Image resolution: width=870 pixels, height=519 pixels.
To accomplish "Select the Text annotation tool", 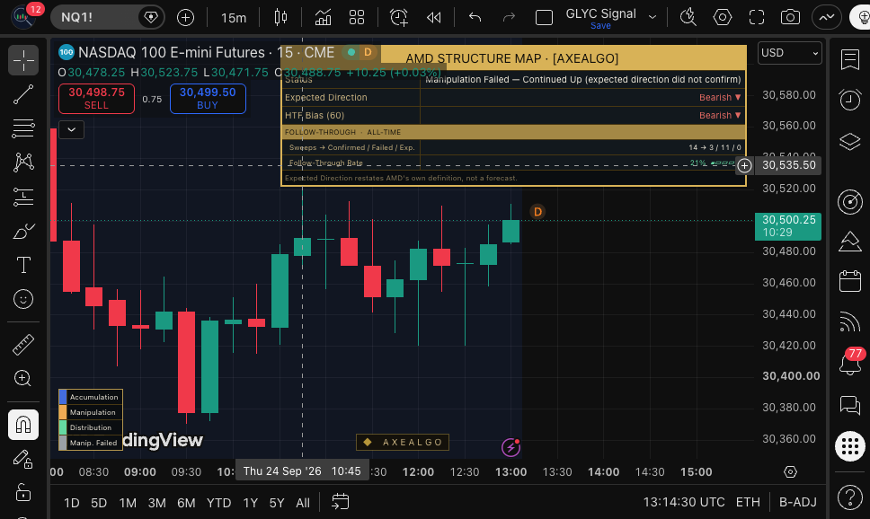I will click(23, 265).
